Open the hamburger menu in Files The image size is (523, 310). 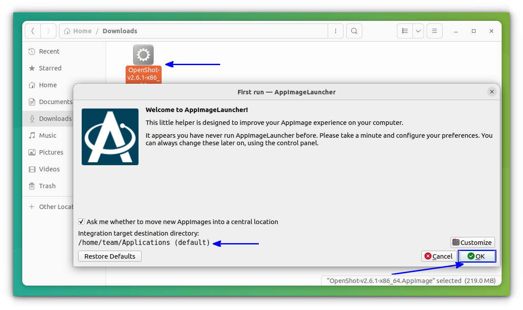pos(434,31)
